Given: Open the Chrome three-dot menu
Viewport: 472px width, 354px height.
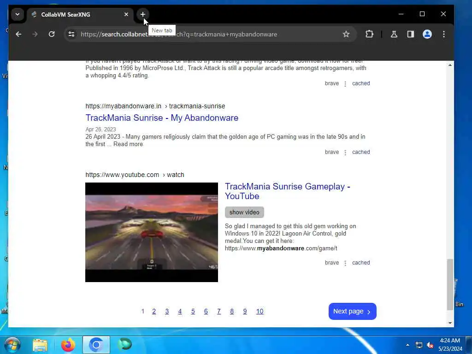Looking at the screenshot, I should click(x=444, y=34).
